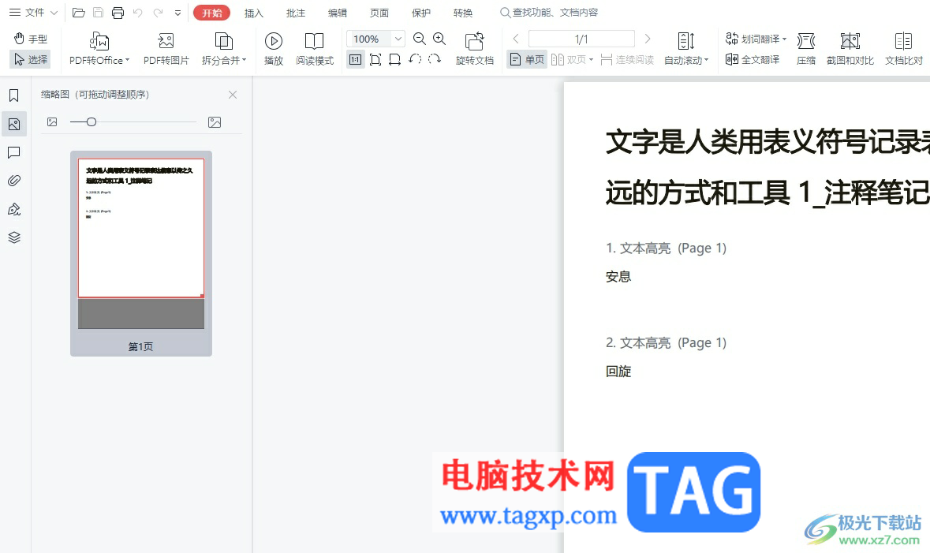Viewport: 930px width, 553px height.
Task: Switch to the 开始 tab
Action: click(211, 13)
